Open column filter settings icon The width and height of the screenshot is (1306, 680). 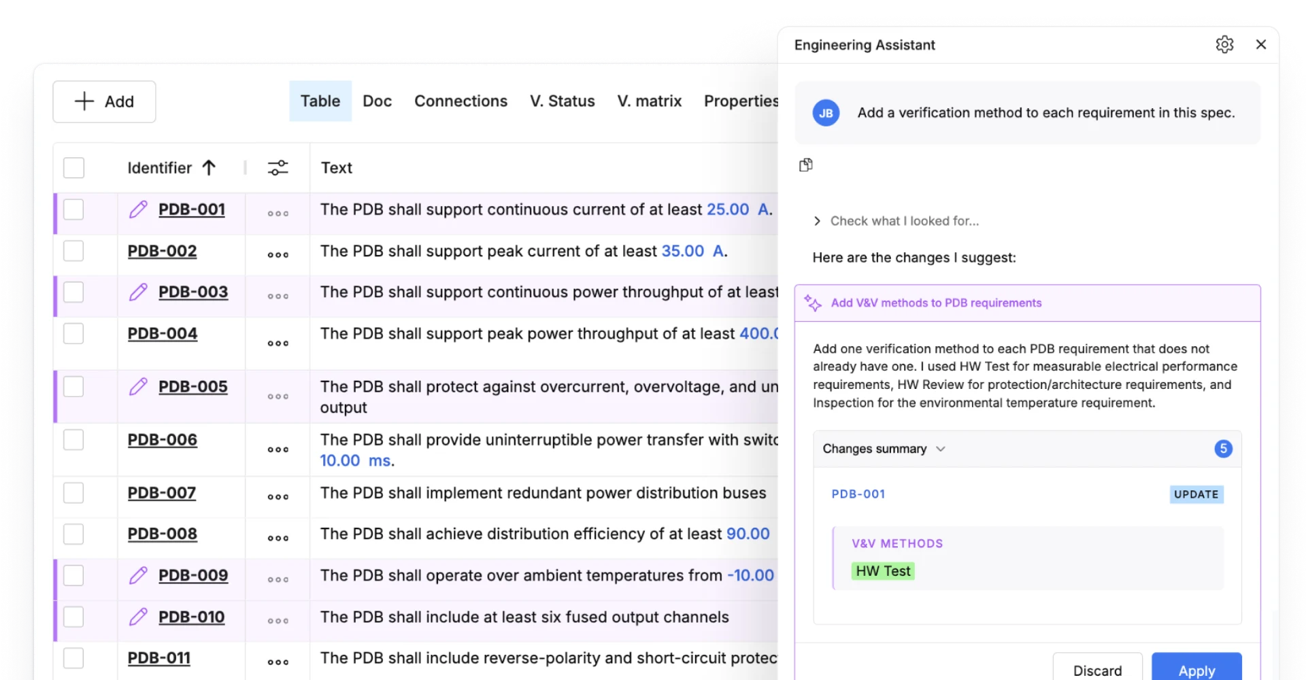[x=278, y=167]
